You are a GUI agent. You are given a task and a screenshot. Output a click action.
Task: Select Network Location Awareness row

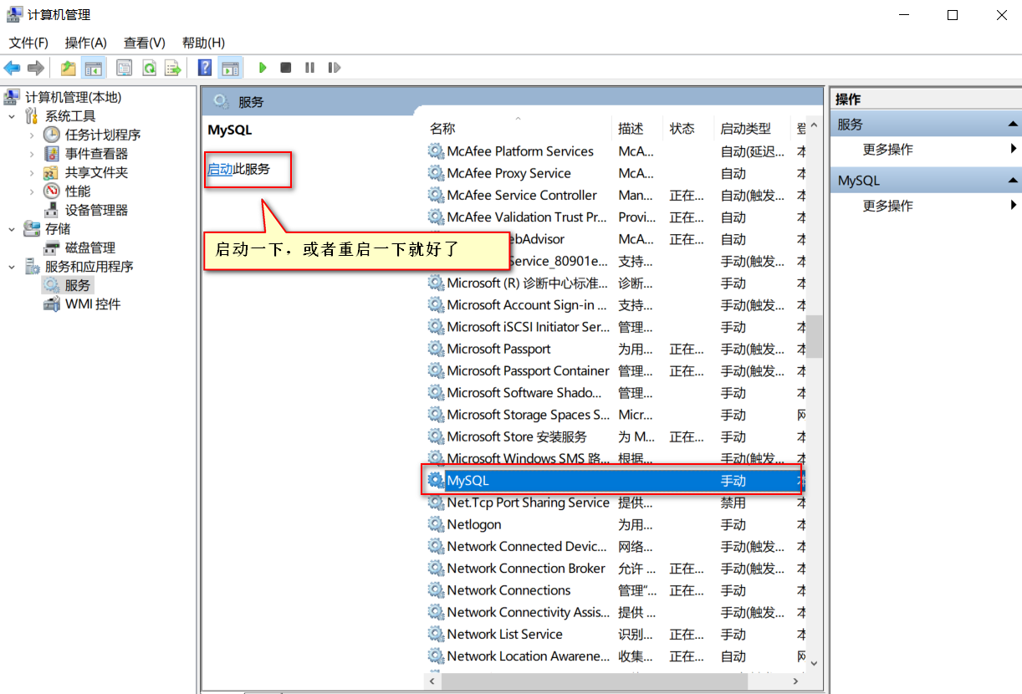[x=616, y=656]
